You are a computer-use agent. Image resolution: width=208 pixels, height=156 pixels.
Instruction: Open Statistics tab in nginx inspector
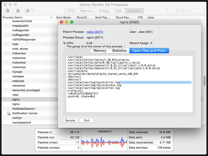(119, 51)
